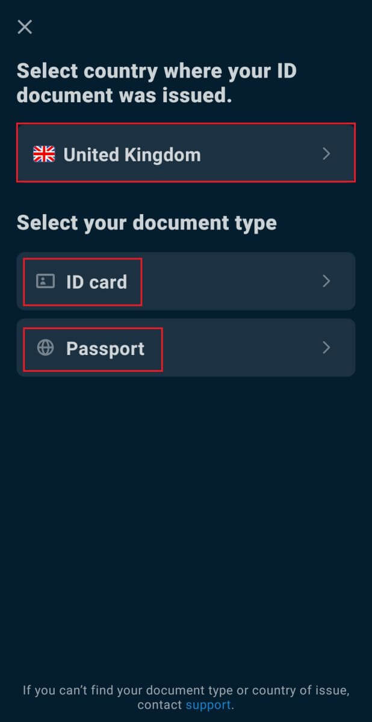Screen dimensions: 372x722
Task: Open the support link
Action: (x=208, y=705)
